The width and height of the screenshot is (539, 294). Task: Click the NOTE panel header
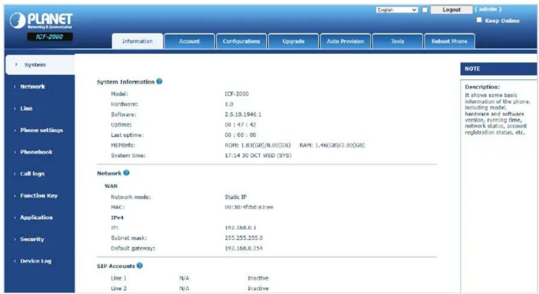(x=498, y=69)
